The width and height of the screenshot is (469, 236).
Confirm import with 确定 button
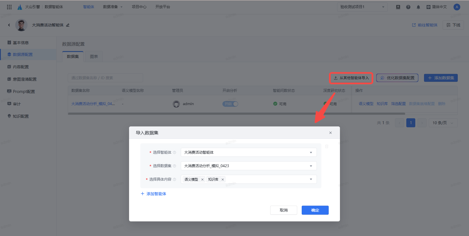315,210
